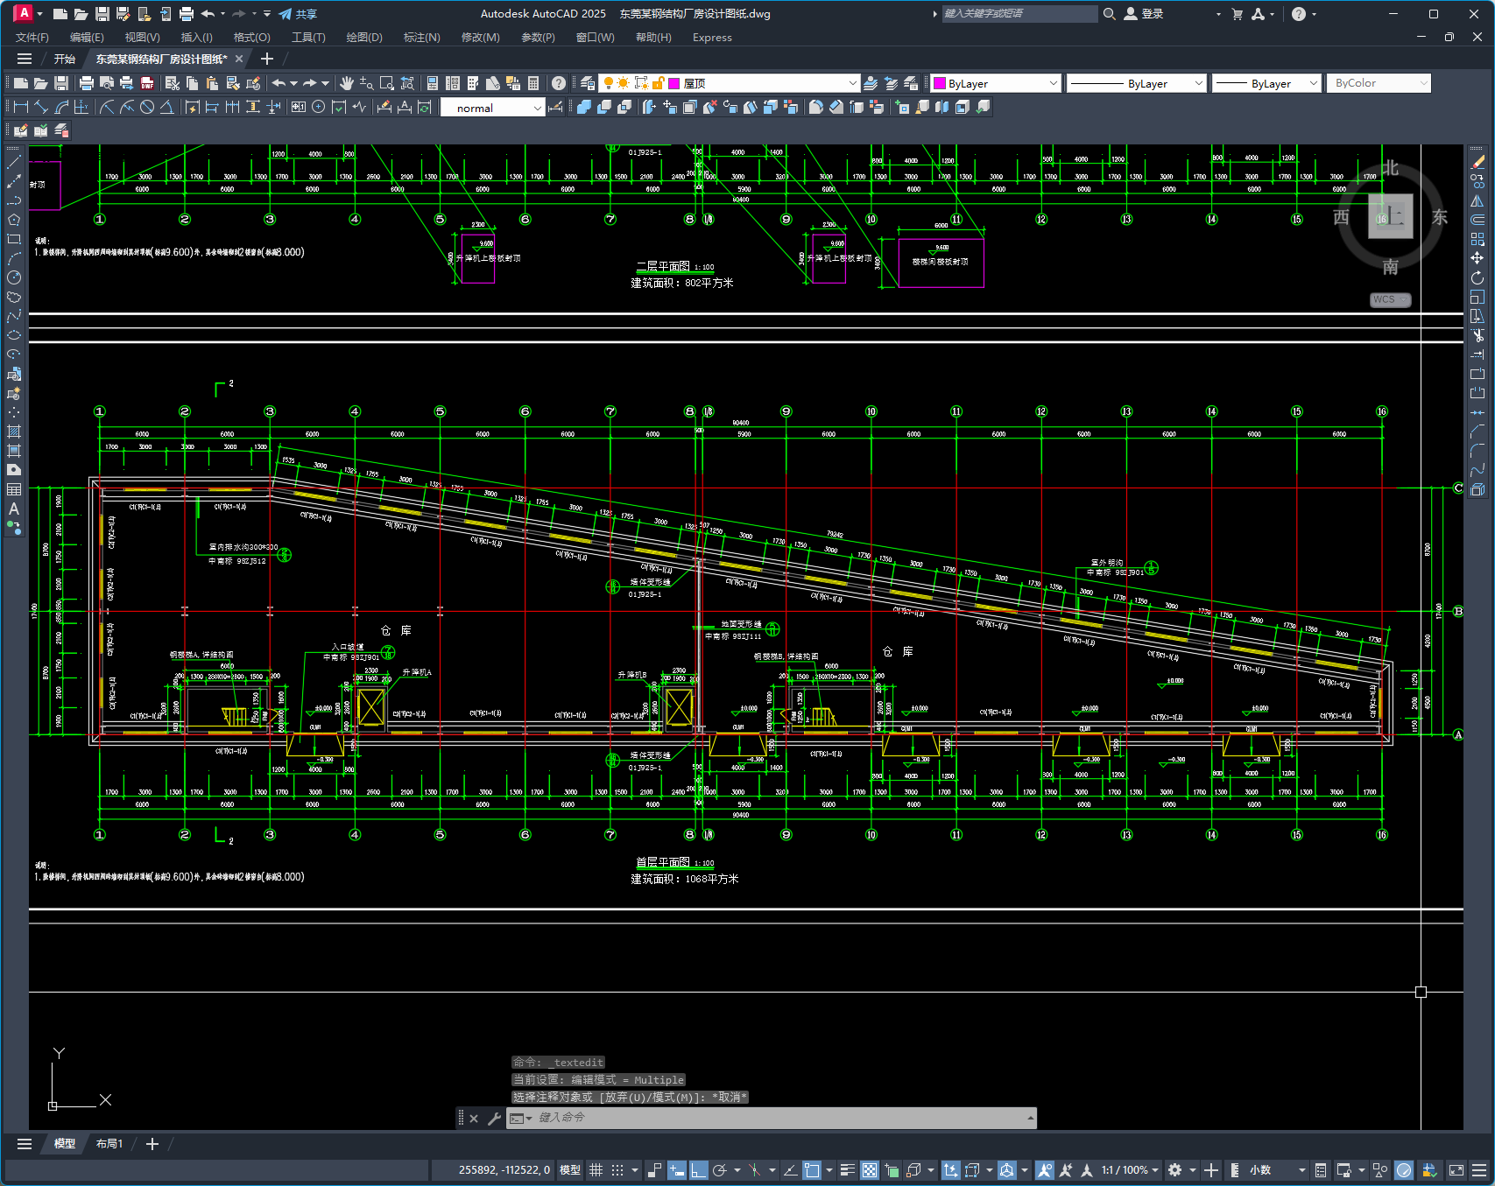Open Layer Properties Manager icon
1495x1186 pixels.
(x=588, y=83)
